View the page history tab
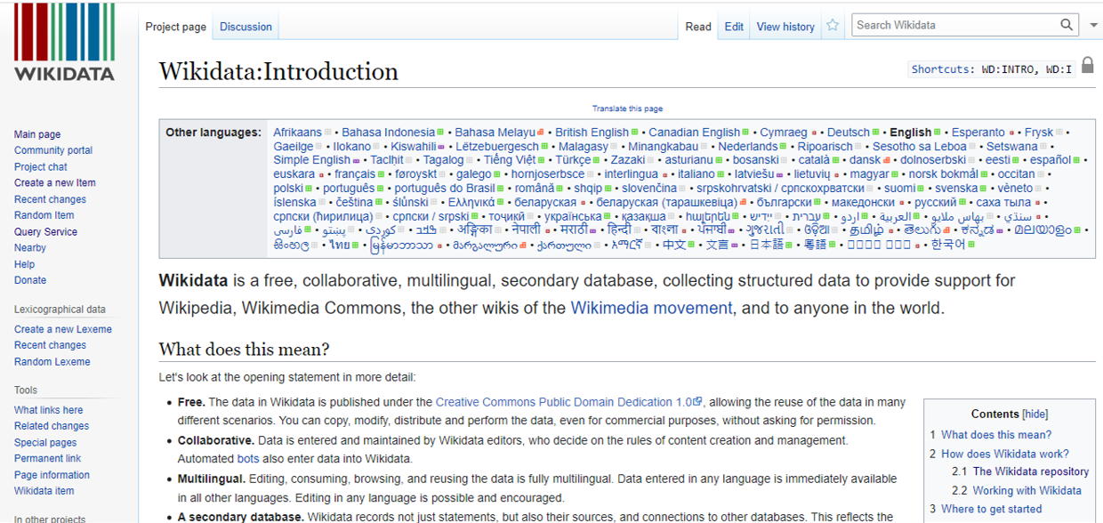Image resolution: width=1103 pixels, height=523 pixels. pyautogui.click(x=785, y=27)
